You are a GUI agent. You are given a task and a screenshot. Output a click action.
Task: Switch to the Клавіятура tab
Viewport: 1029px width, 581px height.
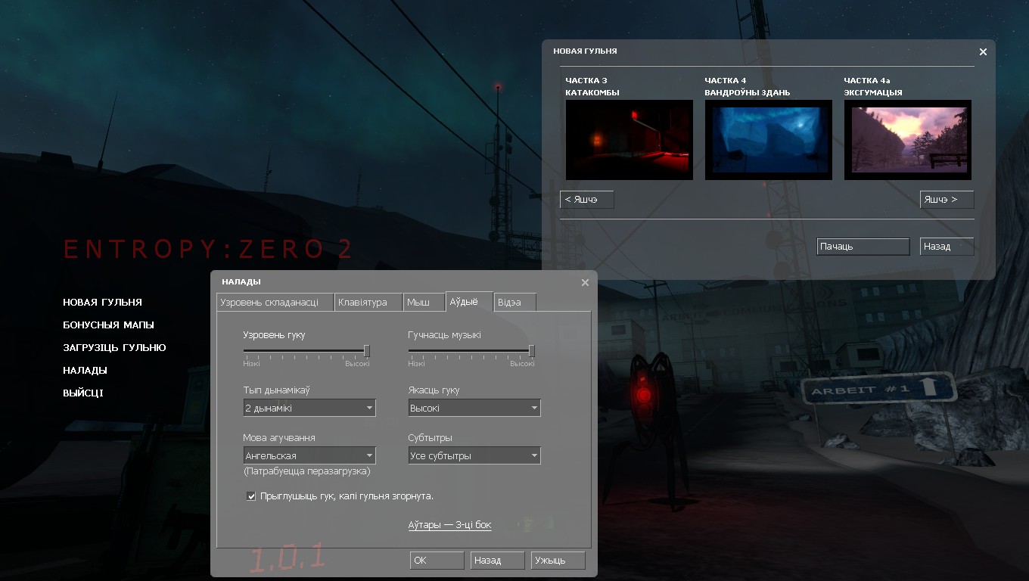pyautogui.click(x=368, y=303)
